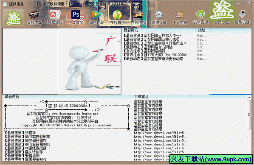Viewport: 254px width, 165px height.
Task: Close the 盗梦宝盒 window
Action: 248,3
